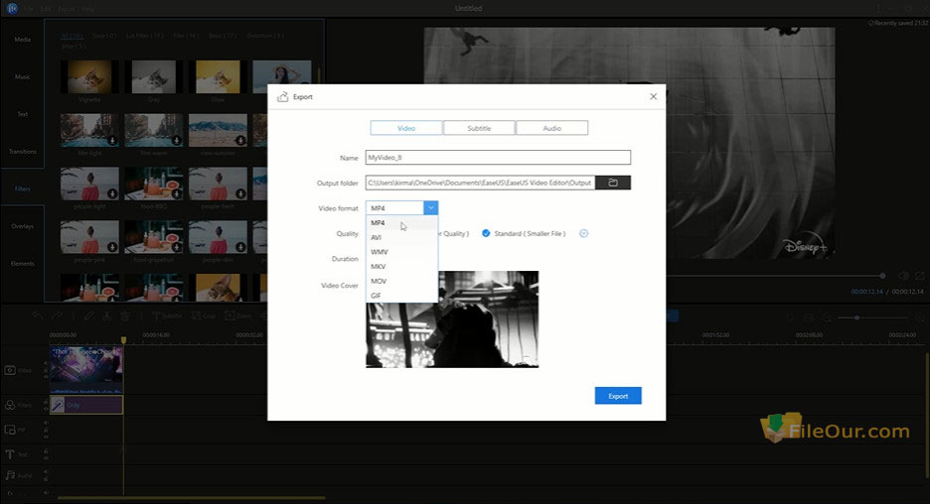Image resolution: width=930 pixels, height=504 pixels.
Task: Open the Music panel in sidebar
Action: coord(22,76)
